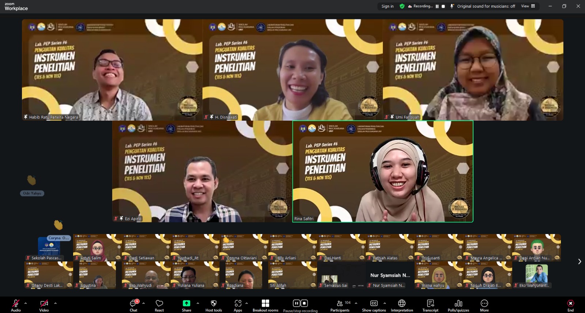Open Breakout rooms
585x313 pixels.
coord(265,305)
